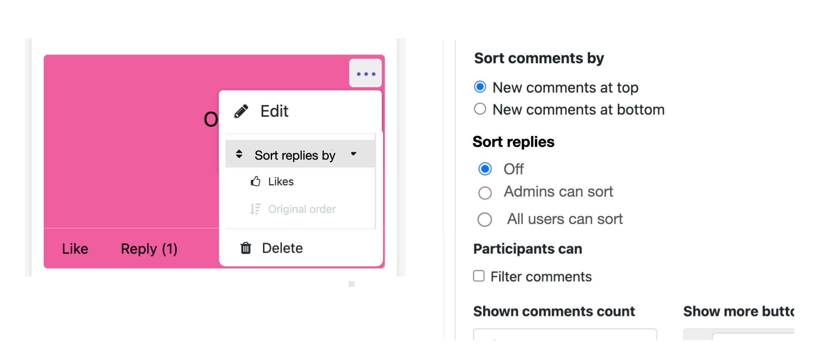Open the three-dot options button
The width and height of the screenshot is (818, 361).
point(366,73)
